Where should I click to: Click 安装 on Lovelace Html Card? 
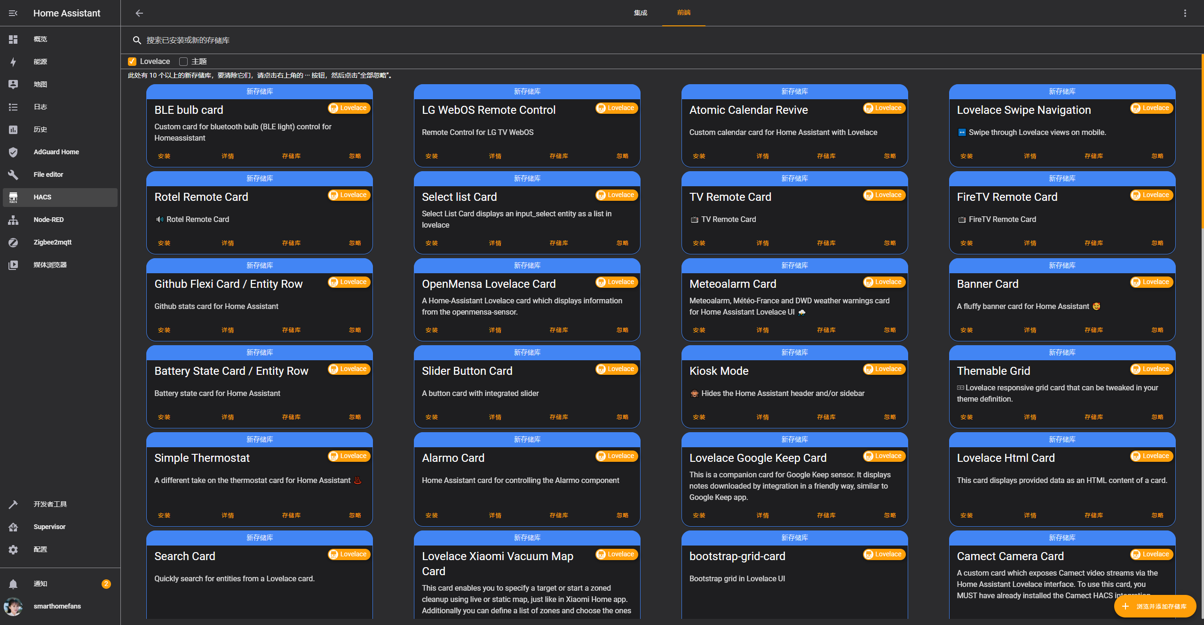coord(966,515)
